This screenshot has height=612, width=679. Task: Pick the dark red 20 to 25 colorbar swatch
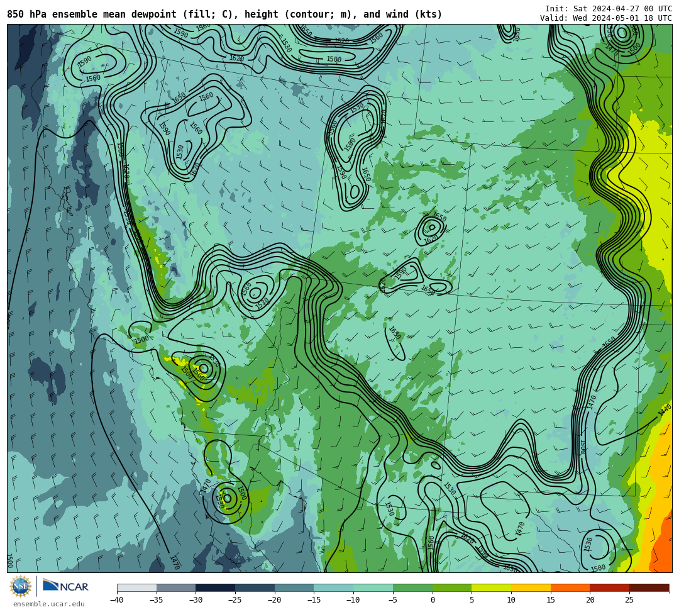pyautogui.click(x=610, y=587)
